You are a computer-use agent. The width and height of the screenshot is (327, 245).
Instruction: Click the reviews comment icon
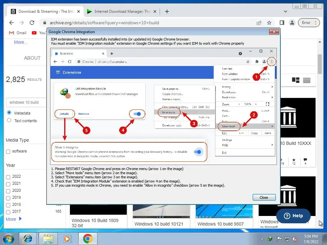(305, 160)
